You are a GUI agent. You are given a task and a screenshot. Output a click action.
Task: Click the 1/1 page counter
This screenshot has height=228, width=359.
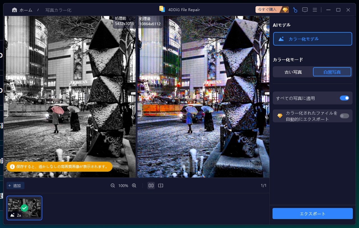(264, 185)
